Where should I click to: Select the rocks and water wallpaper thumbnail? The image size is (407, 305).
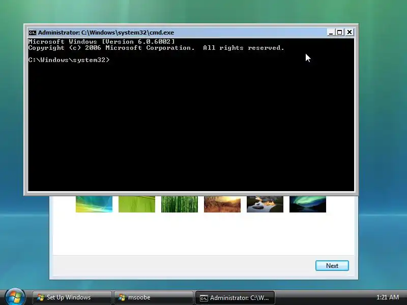[x=265, y=204]
